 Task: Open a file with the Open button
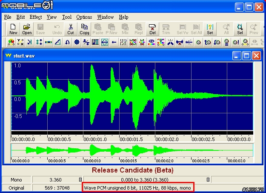27,29
